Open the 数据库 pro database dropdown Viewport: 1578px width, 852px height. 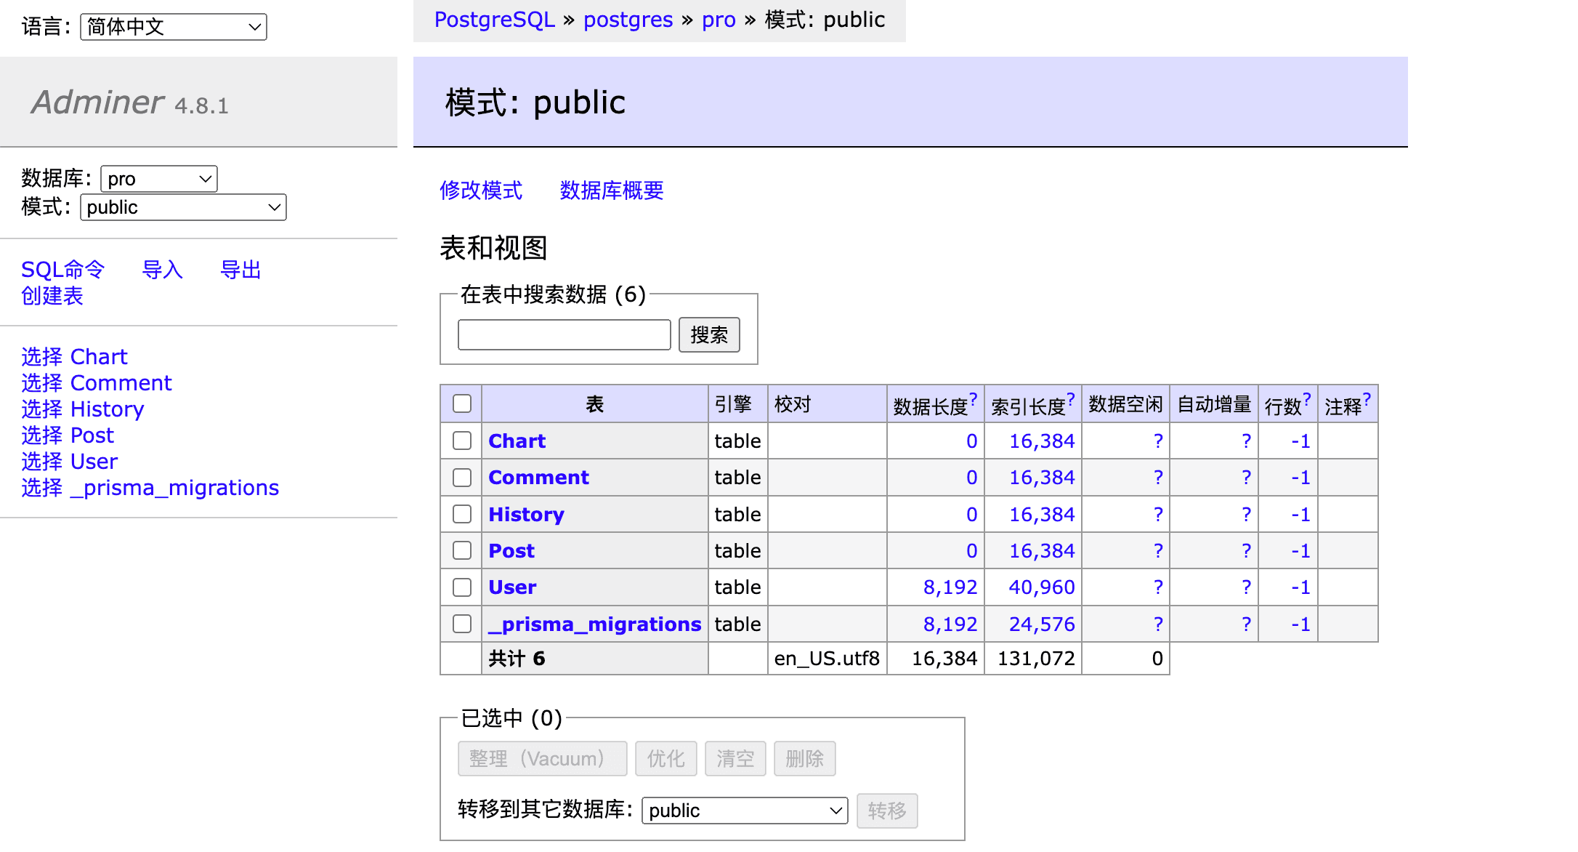point(159,179)
